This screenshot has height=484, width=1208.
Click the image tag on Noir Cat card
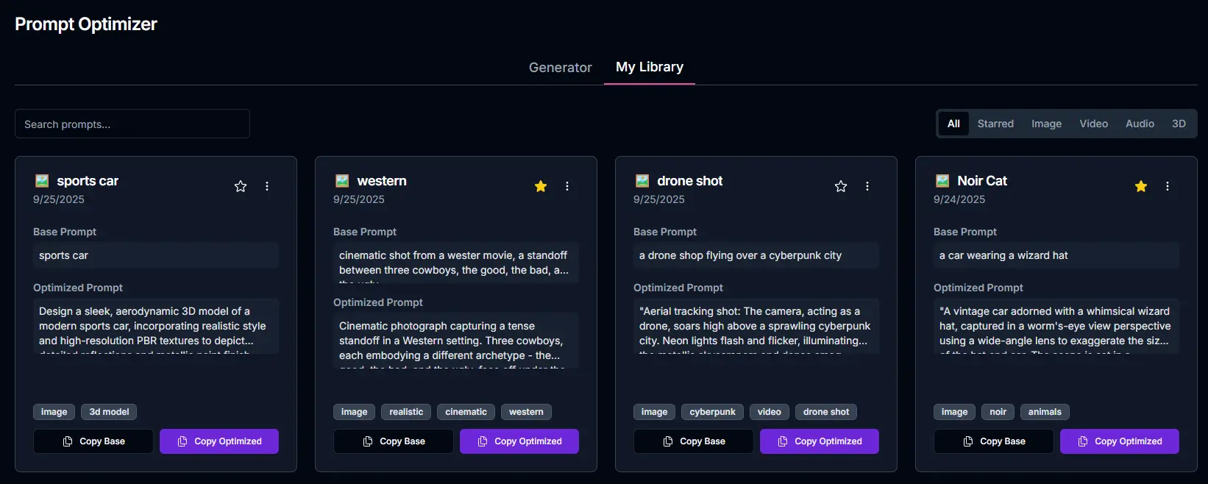954,412
